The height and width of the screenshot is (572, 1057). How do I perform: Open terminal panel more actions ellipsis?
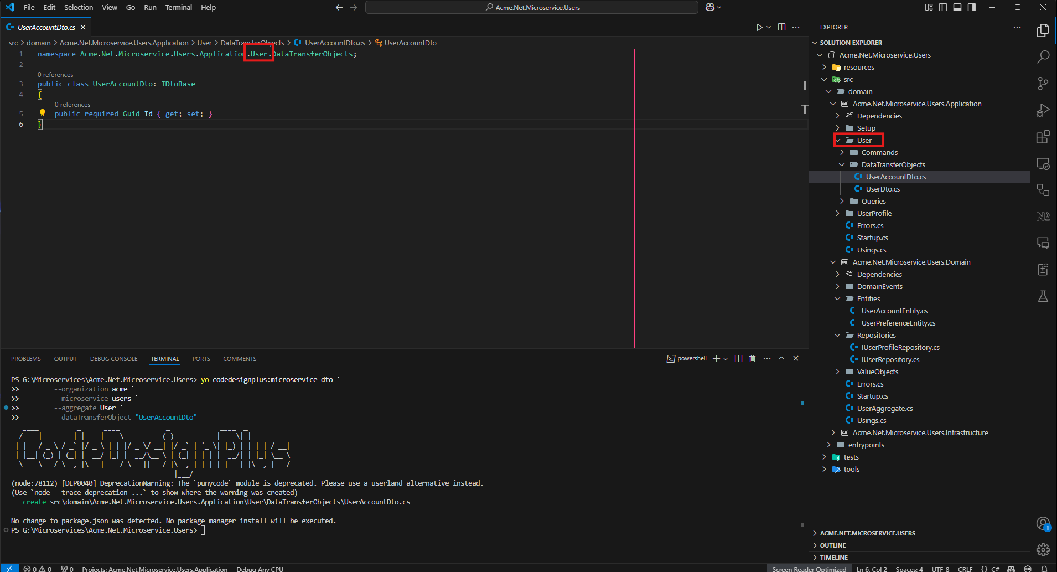[767, 359]
